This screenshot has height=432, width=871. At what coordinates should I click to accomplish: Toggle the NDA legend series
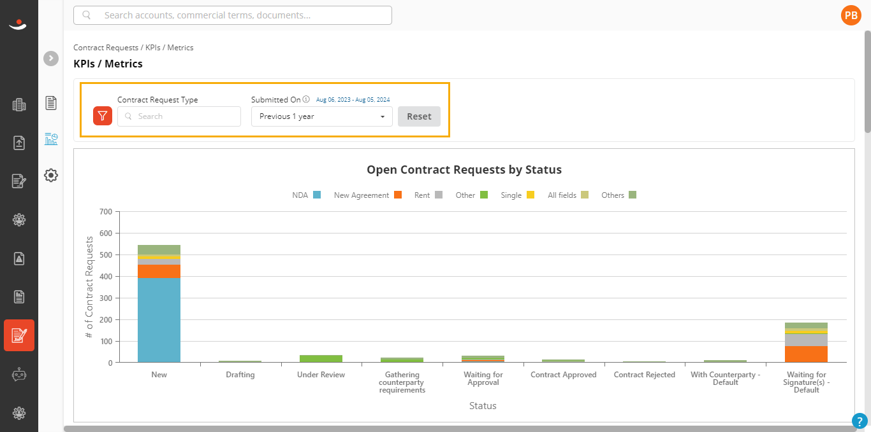tap(307, 195)
